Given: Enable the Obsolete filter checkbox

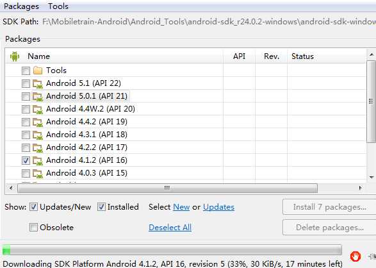Looking at the screenshot, I should pyautogui.click(x=33, y=227).
